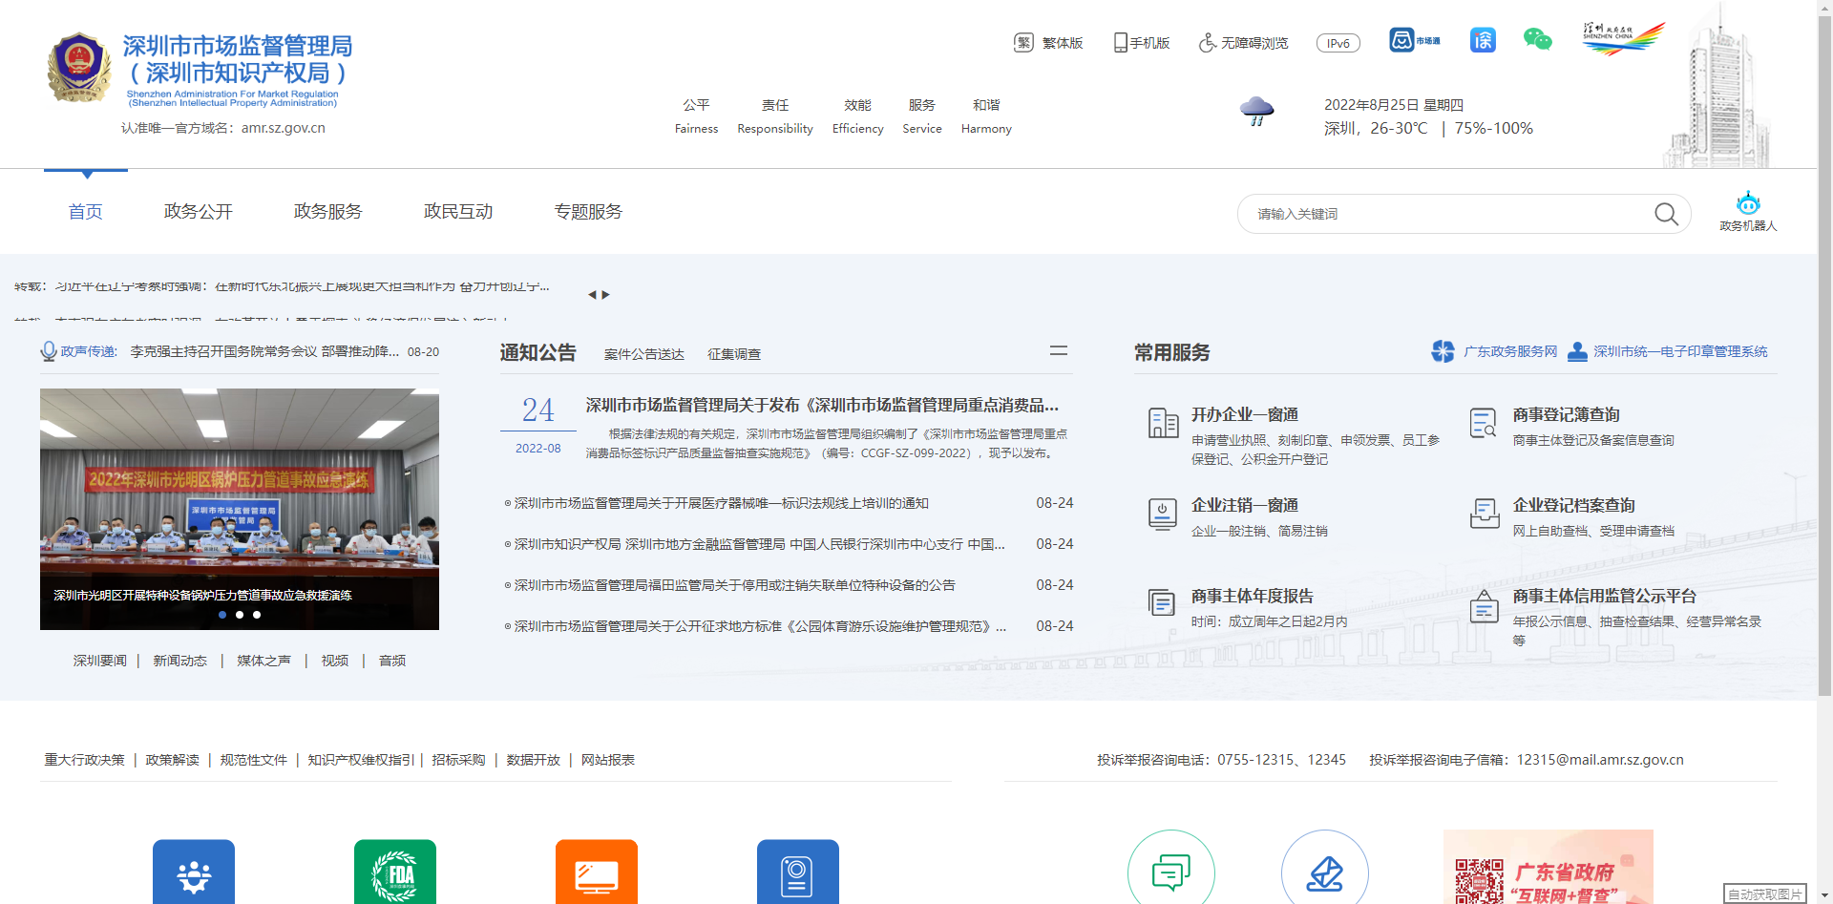Click the 商事主体年度报告 icon
1833x904 pixels.
[1162, 602]
